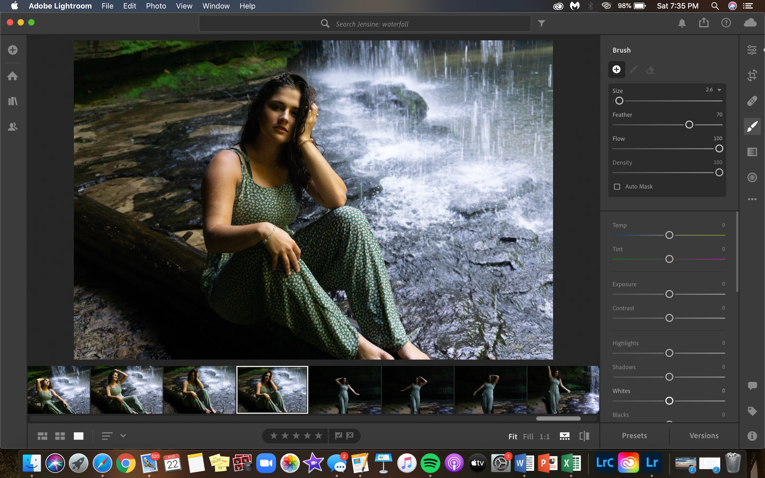Select the Radial Gradient tool
Viewport: 765px width, 478px height.
[752, 177]
